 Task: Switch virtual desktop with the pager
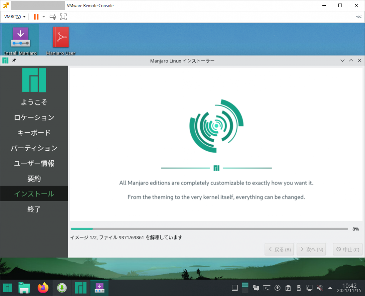pyautogui.click(x=245, y=288)
